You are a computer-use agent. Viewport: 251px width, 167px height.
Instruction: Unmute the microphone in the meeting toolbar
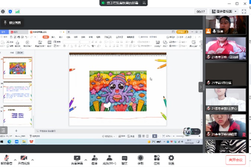click(5, 158)
